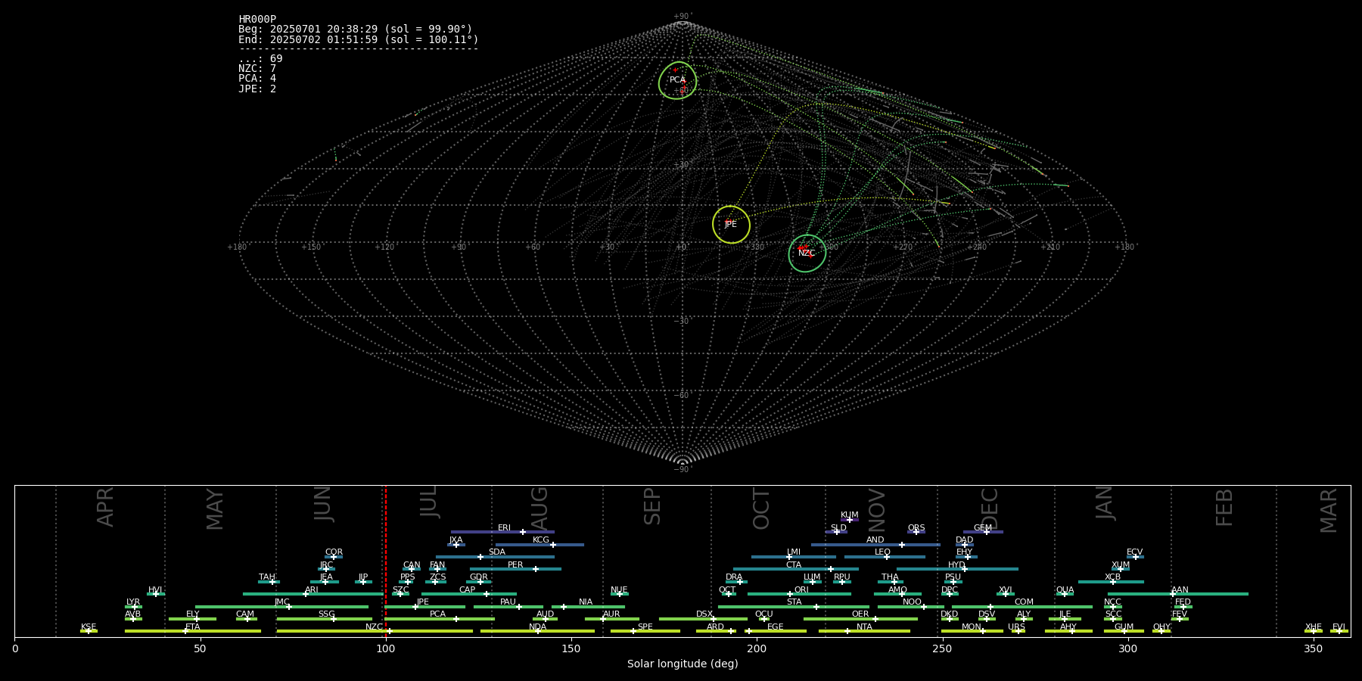Click the KSE shower label in timeline
1362x681 pixels.
point(89,627)
